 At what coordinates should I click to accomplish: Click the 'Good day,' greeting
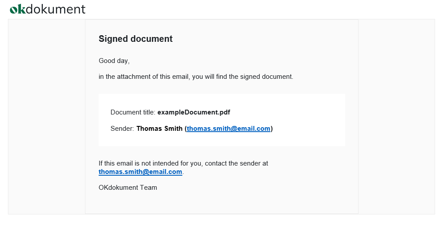(114, 61)
